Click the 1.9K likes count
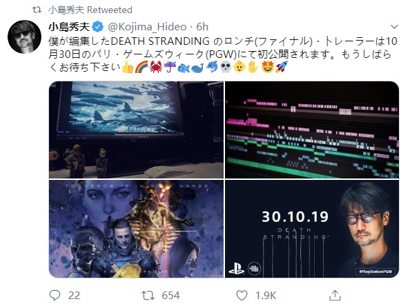 (x=266, y=296)
